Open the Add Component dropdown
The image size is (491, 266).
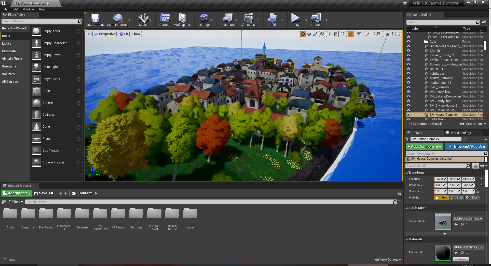coord(424,146)
